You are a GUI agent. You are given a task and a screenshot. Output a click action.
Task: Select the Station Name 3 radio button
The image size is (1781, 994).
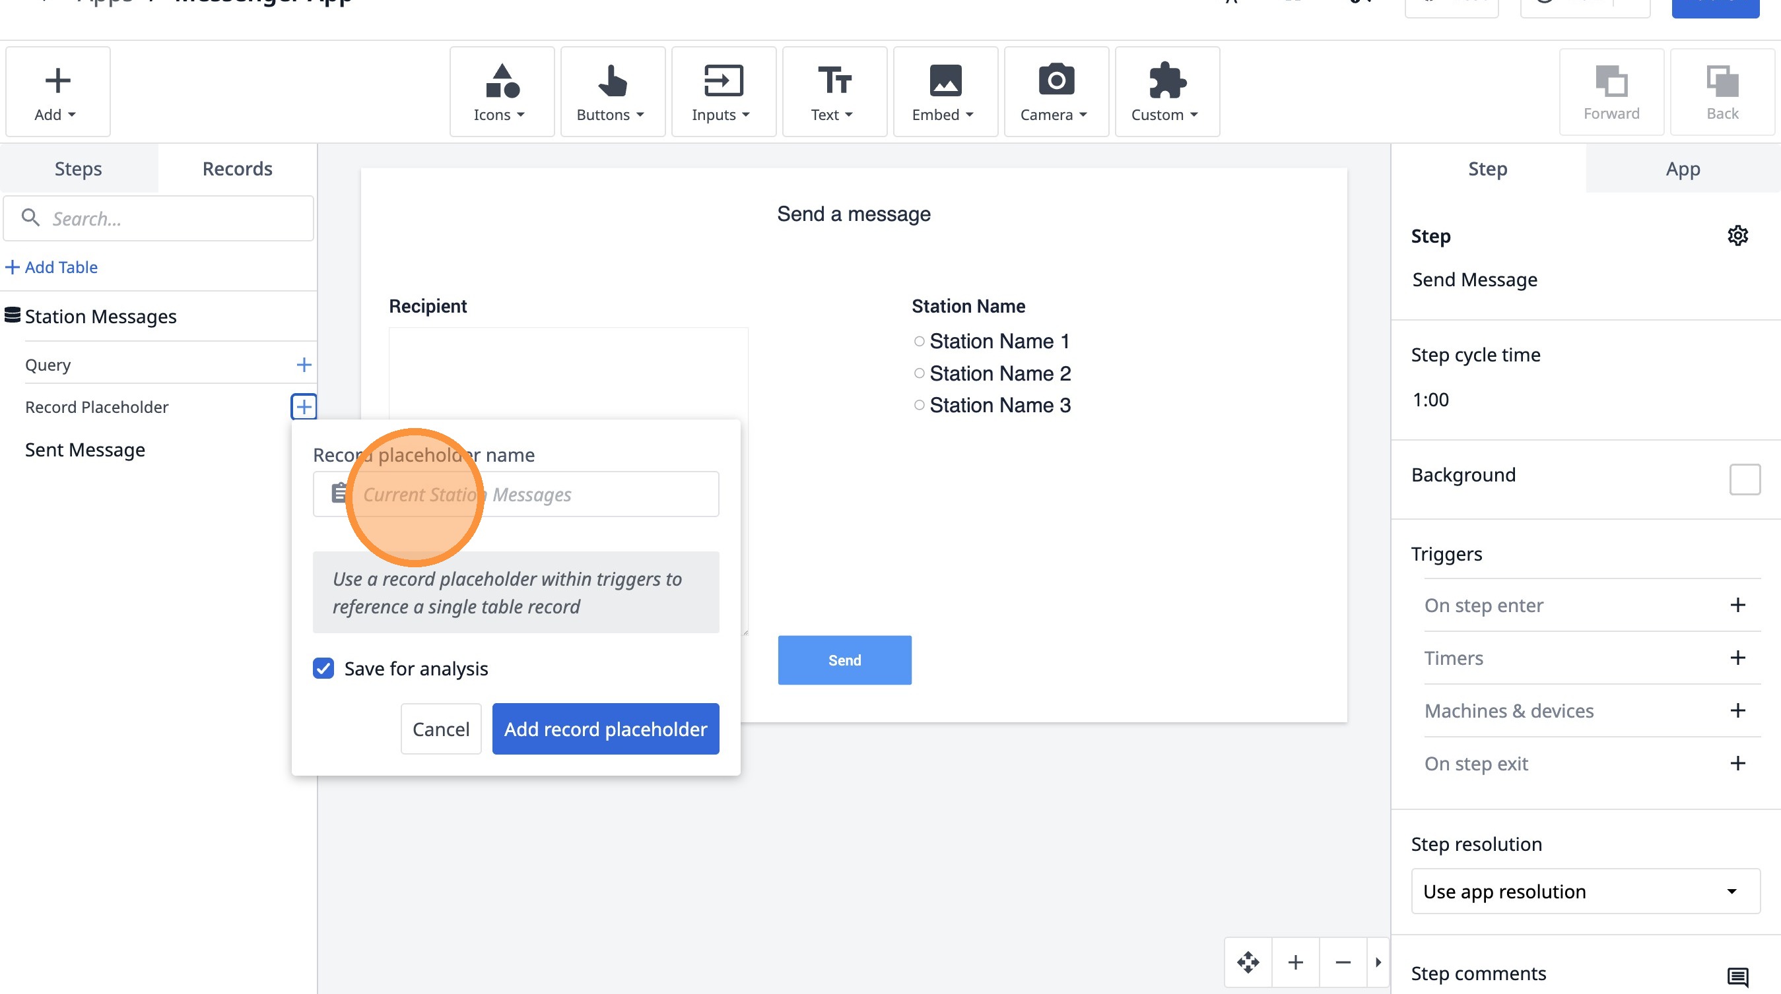[x=919, y=405]
